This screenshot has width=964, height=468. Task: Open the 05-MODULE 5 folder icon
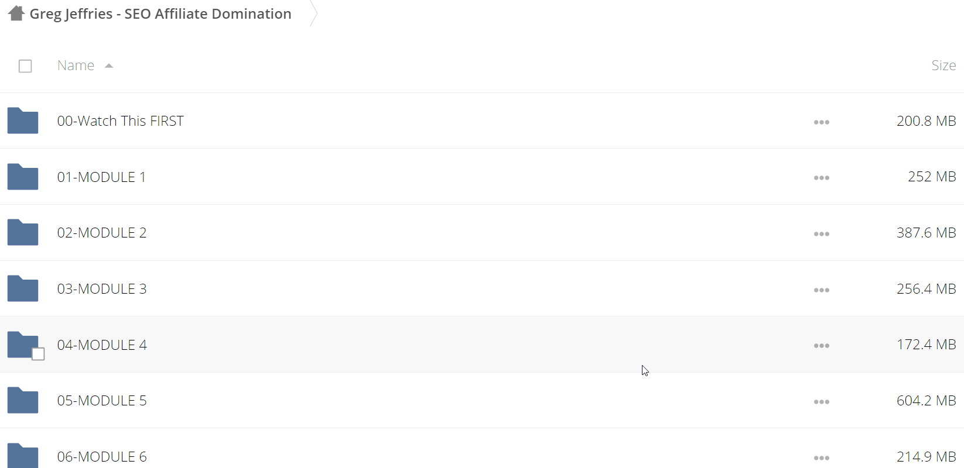click(x=23, y=401)
